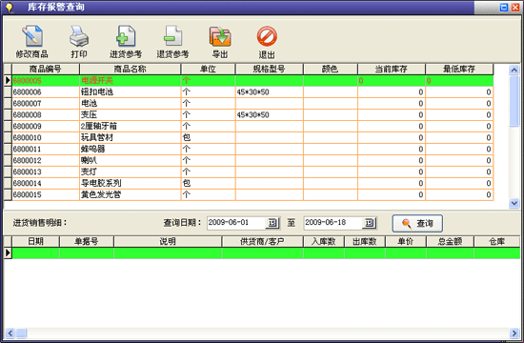Click the 导出 export icon

coord(220,36)
